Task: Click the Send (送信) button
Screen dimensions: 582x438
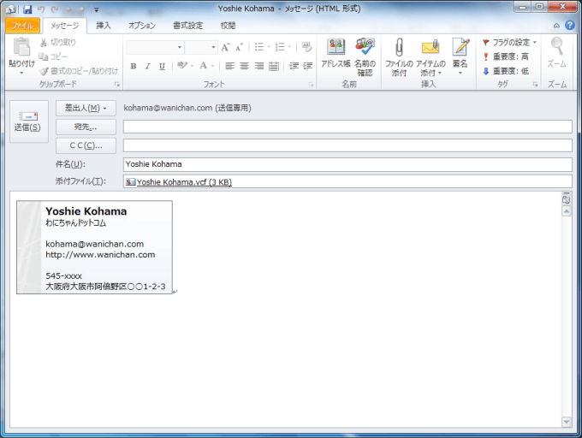Action: [x=29, y=121]
